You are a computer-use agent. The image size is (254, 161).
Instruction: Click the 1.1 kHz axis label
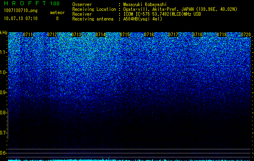[x=3, y=52]
